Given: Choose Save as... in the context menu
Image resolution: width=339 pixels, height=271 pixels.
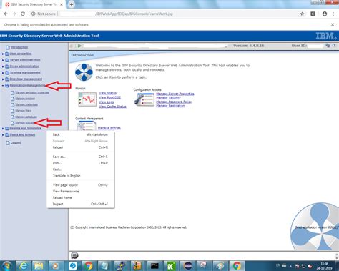Looking at the screenshot, I should point(80,157).
